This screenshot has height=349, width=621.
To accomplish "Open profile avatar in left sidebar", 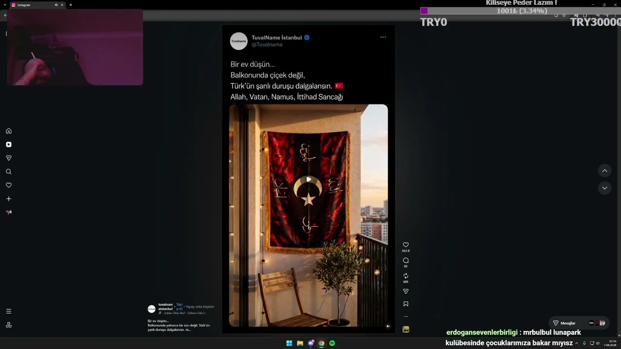I will (9, 212).
